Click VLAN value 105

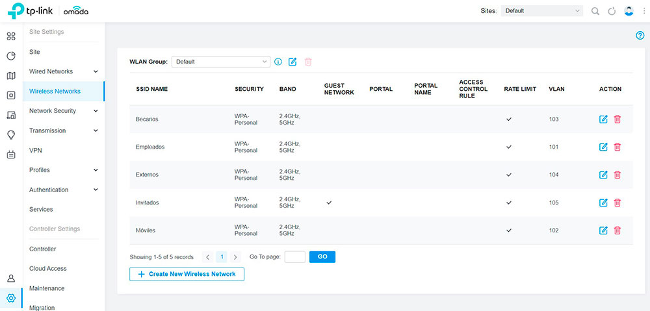click(554, 203)
